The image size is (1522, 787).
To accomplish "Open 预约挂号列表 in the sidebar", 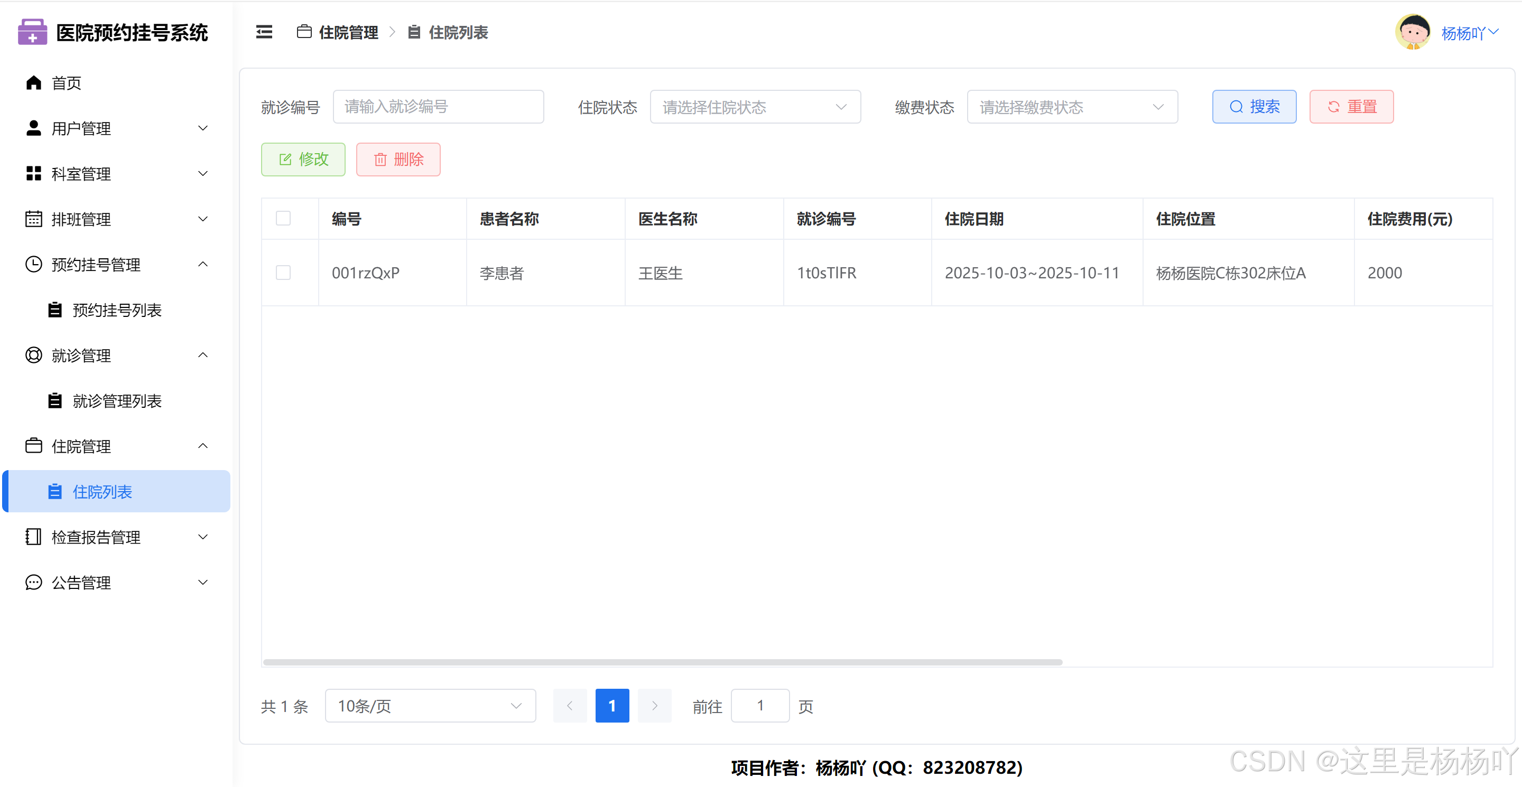I will click(x=116, y=310).
